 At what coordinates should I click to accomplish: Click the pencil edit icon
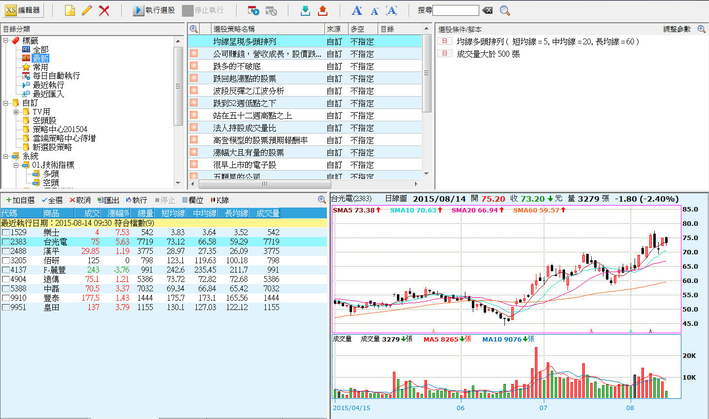(87, 10)
